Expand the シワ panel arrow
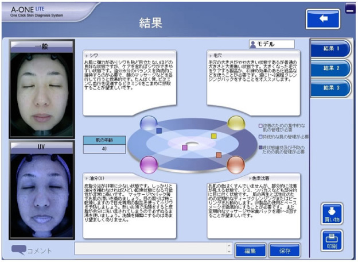The image size is (358, 262). pyautogui.click(x=87, y=56)
